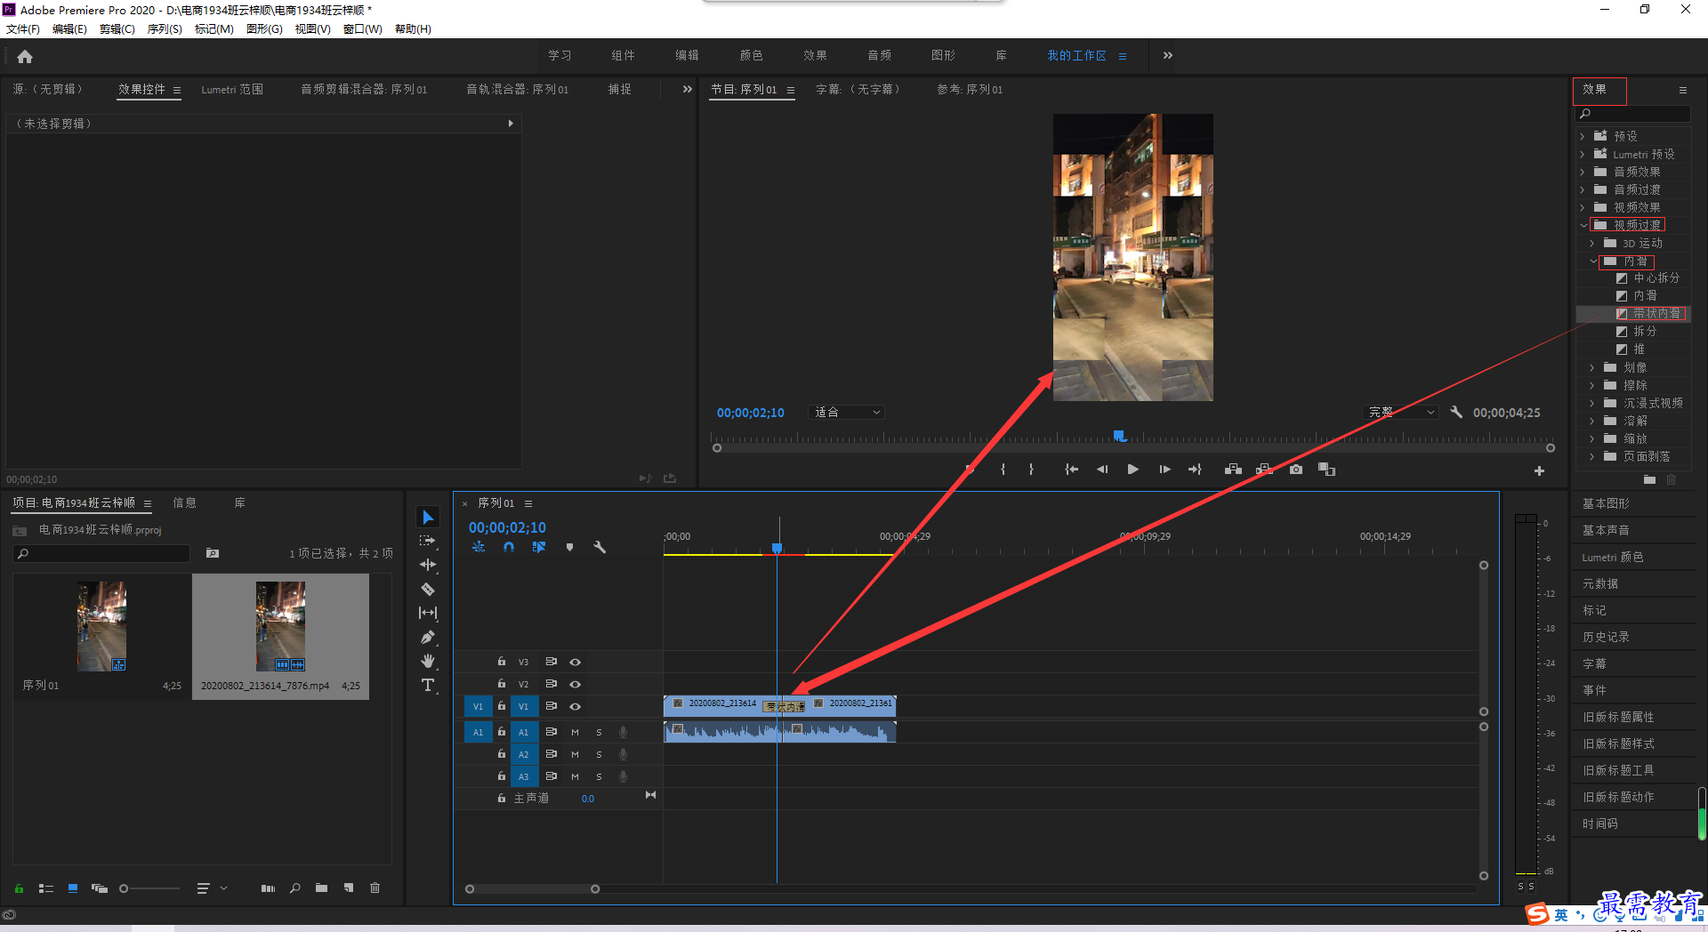Image resolution: width=1708 pixels, height=932 pixels.
Task: Click the Lift button in Program monitor
Action: tap(1233, 470)
